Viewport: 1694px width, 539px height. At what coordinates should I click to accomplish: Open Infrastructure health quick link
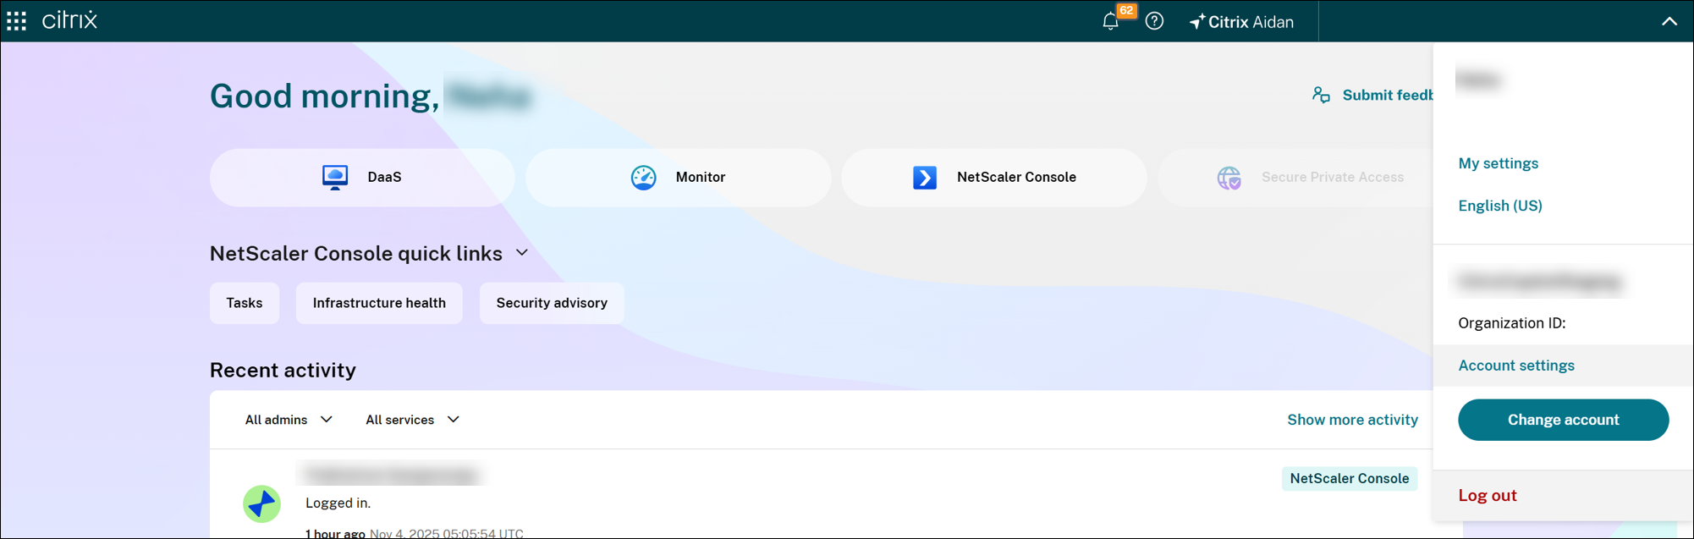coord(379,303)
